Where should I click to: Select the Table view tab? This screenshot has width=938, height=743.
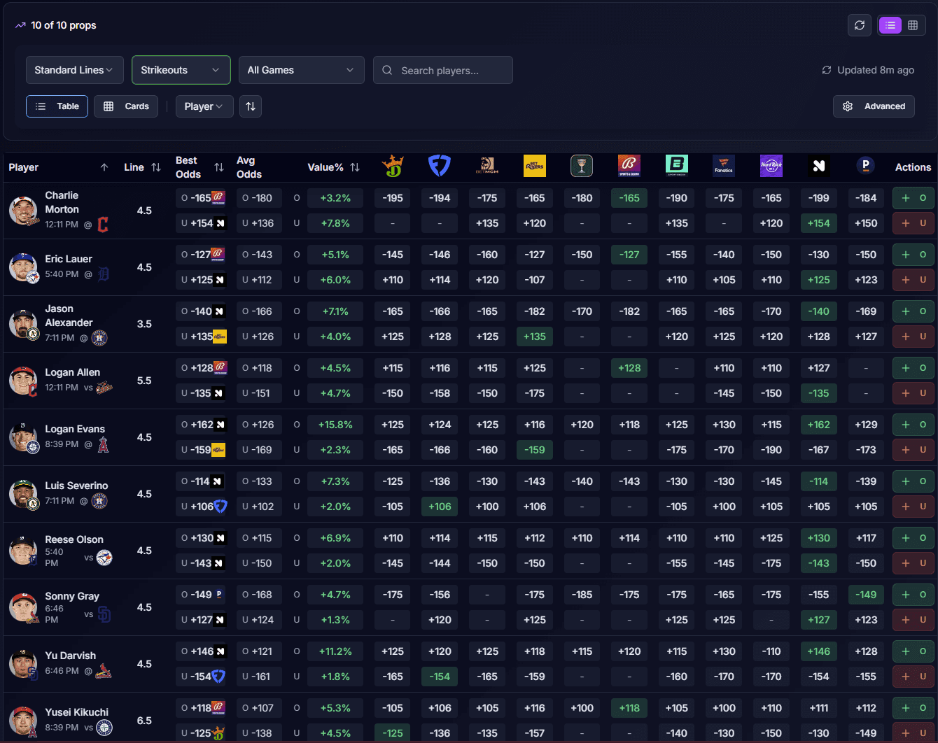pos(57,106)
